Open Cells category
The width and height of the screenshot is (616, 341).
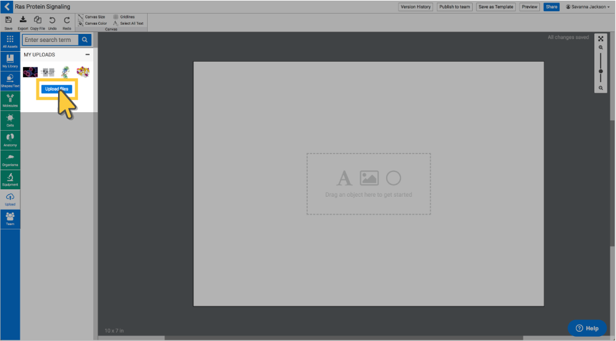tap(11, 120)
